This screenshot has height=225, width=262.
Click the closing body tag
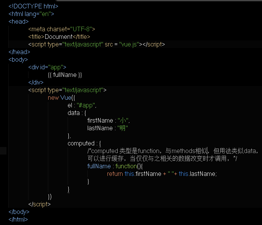coord(19,212)
